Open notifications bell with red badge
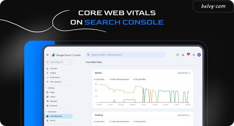This screenshot has width=234, height=126. 188,55
